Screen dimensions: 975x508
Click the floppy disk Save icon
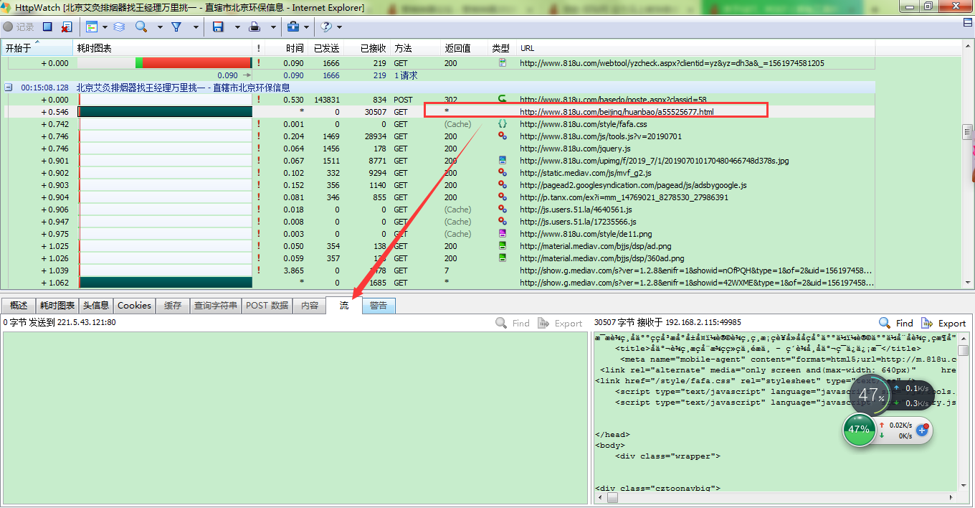point(218,27)
